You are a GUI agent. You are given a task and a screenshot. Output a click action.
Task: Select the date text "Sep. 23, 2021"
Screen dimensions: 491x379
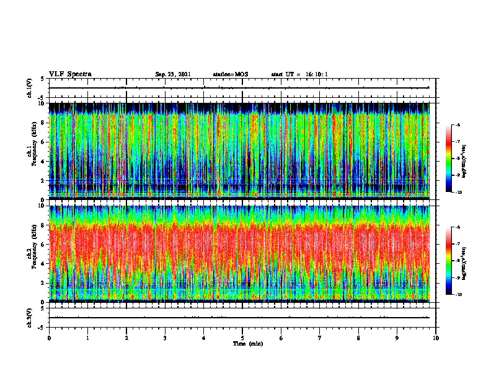coord(173,74)
